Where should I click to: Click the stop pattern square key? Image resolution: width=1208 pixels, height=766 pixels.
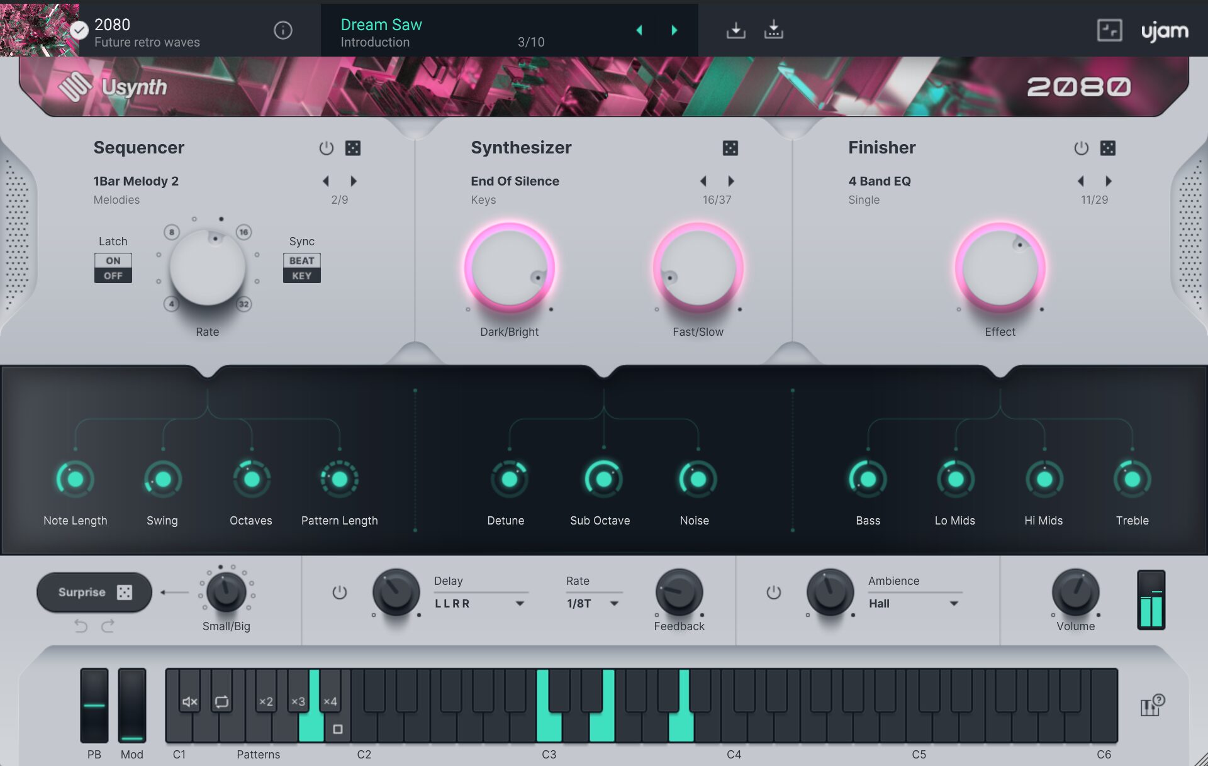pos(338,730)
